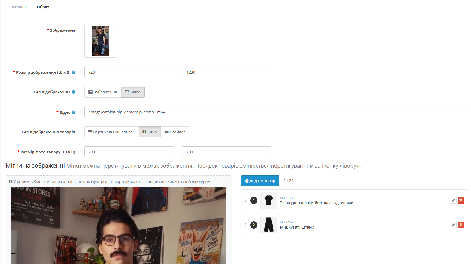Edit Текстурована футболка з гудзиками product
This screenshot has height=264, width=471.
[453, 200]
